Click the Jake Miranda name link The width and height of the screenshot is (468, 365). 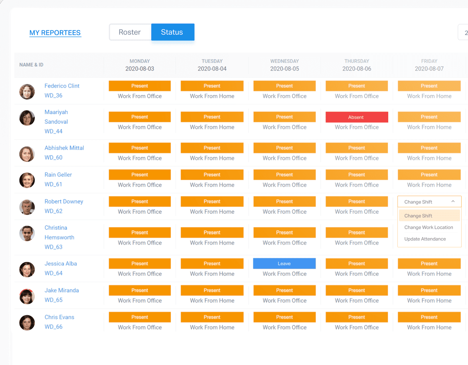click(x=62, y=290)
